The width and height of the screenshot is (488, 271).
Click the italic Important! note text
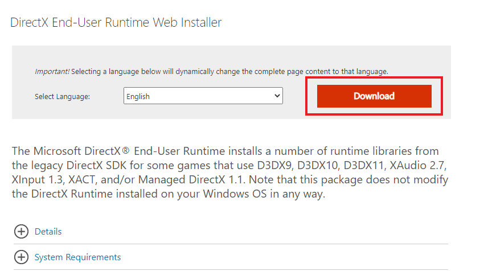pos(52,72)
